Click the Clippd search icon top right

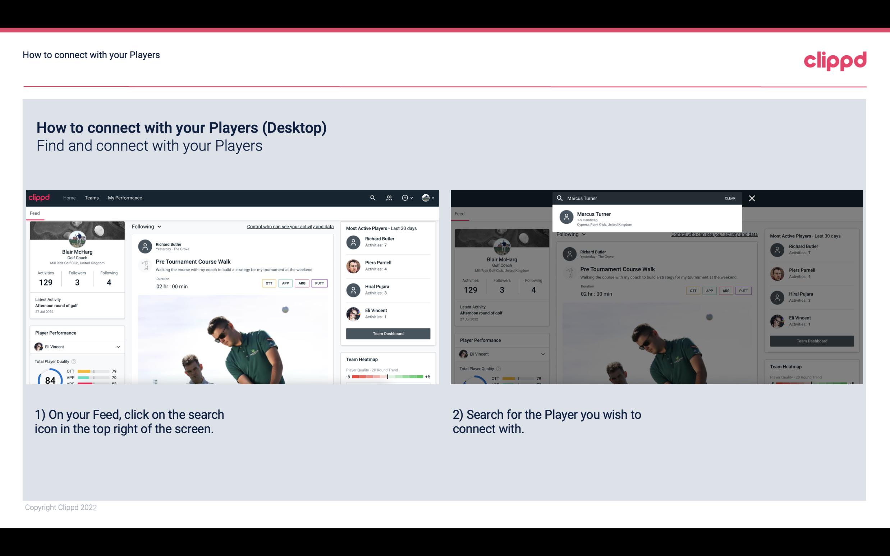(372, 198)
